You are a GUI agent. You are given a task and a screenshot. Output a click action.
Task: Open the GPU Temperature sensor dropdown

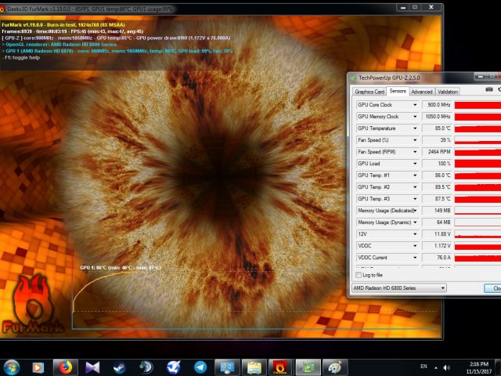(x=414, y=128)
